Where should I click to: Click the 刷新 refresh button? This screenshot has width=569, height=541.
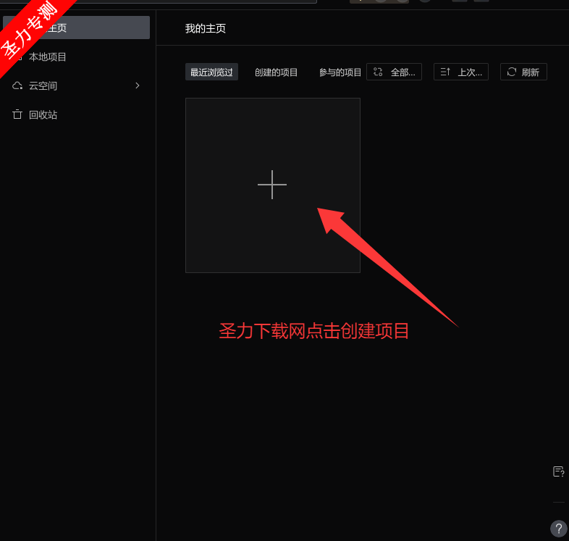523,72
